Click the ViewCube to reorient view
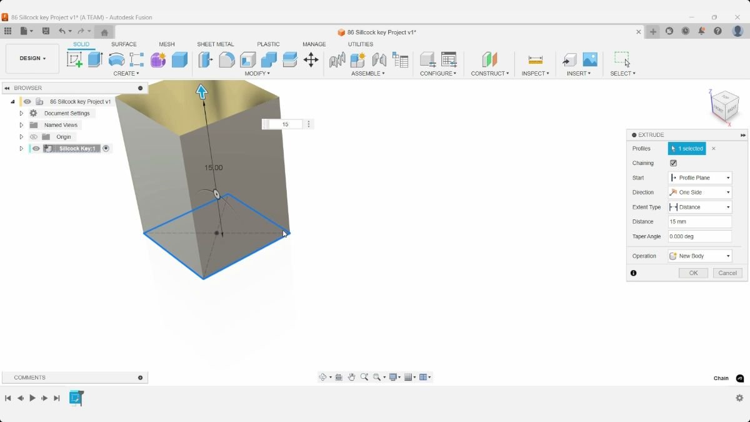The image size is (750, 422). tap(725, 107)
